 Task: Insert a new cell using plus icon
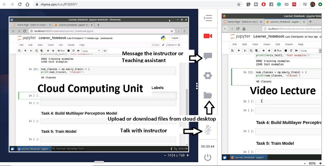[25, 51]
